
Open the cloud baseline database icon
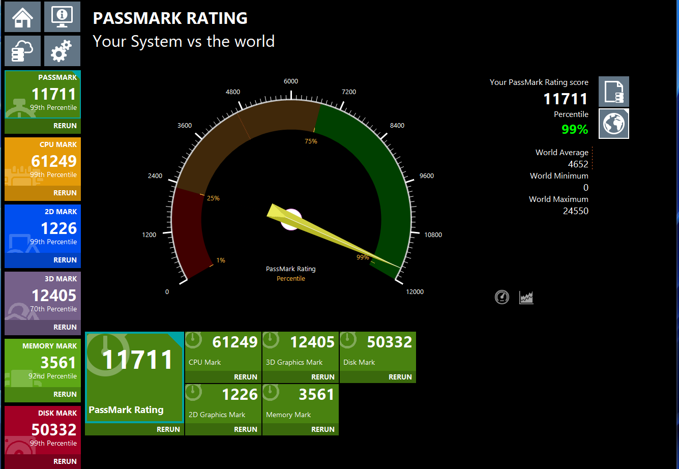pos(23,51)
